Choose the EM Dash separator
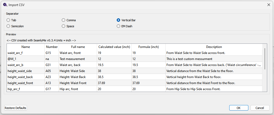Viewport: 274px width, 115px height. (119, 26)
